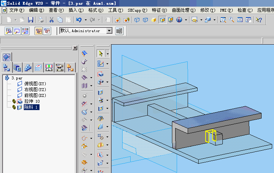Expand the New document dropdown arrow

(15, 20)
